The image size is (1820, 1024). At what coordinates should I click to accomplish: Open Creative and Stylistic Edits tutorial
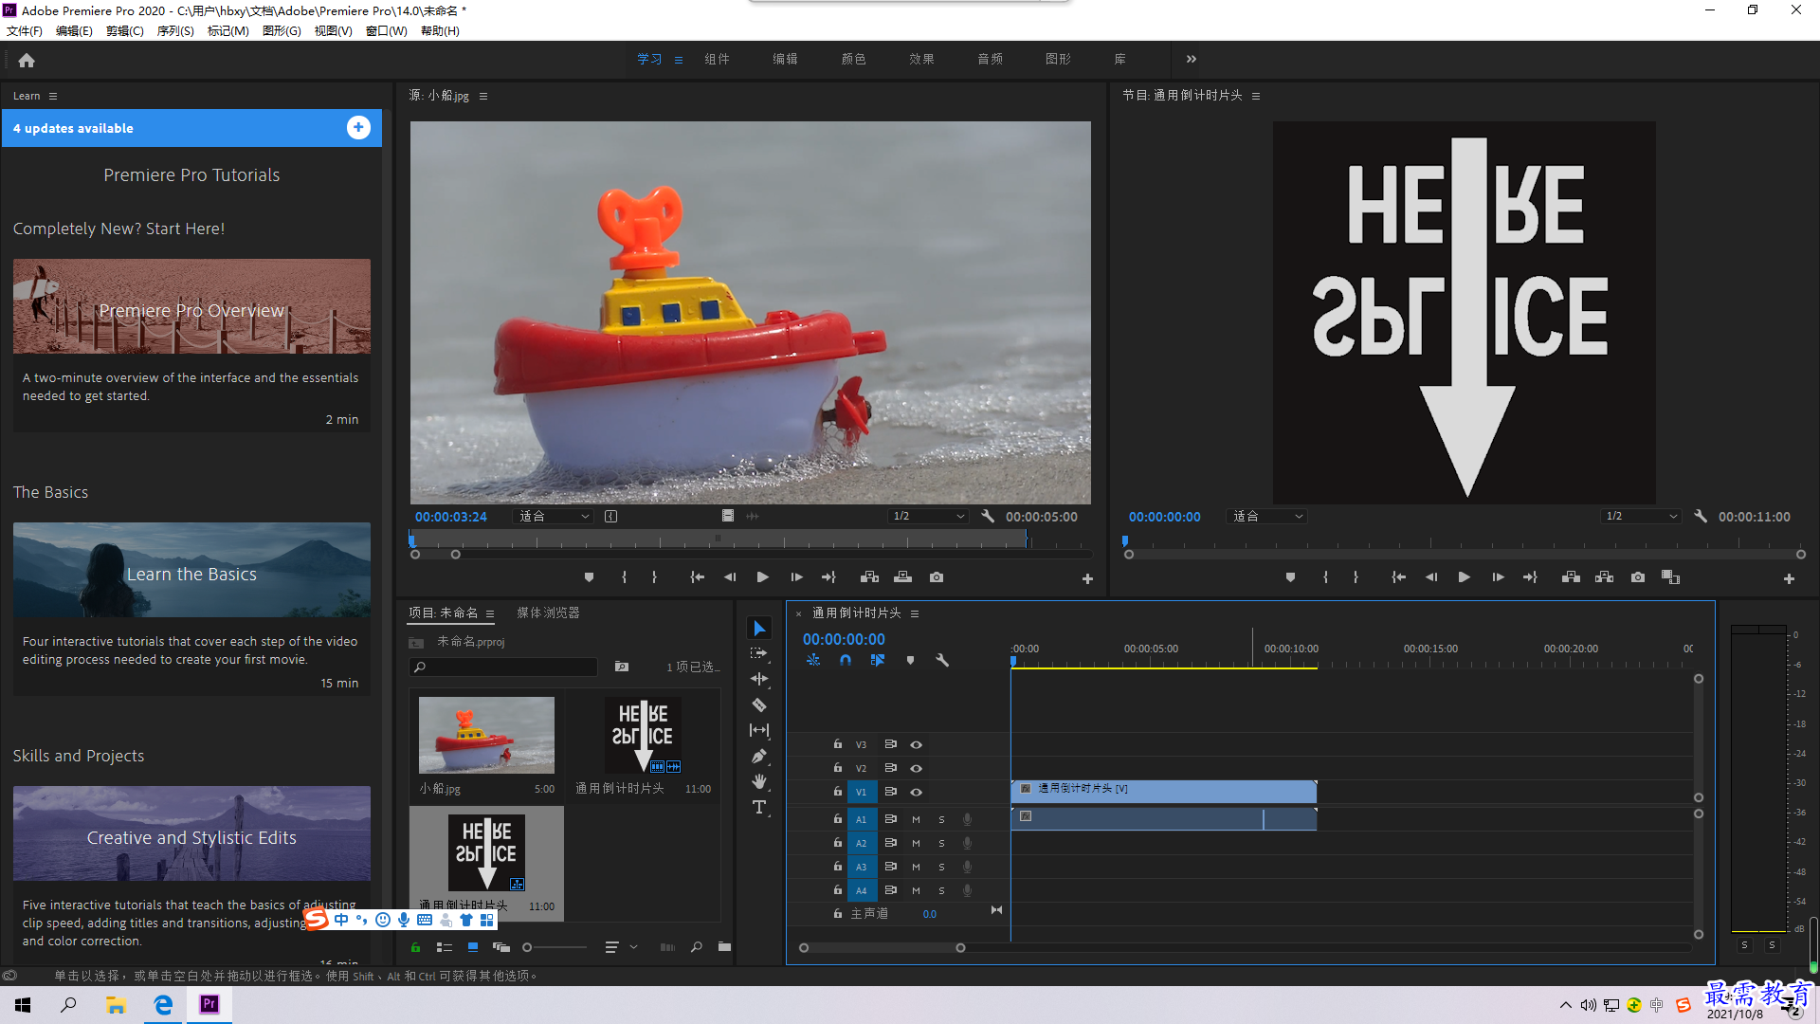191,833
